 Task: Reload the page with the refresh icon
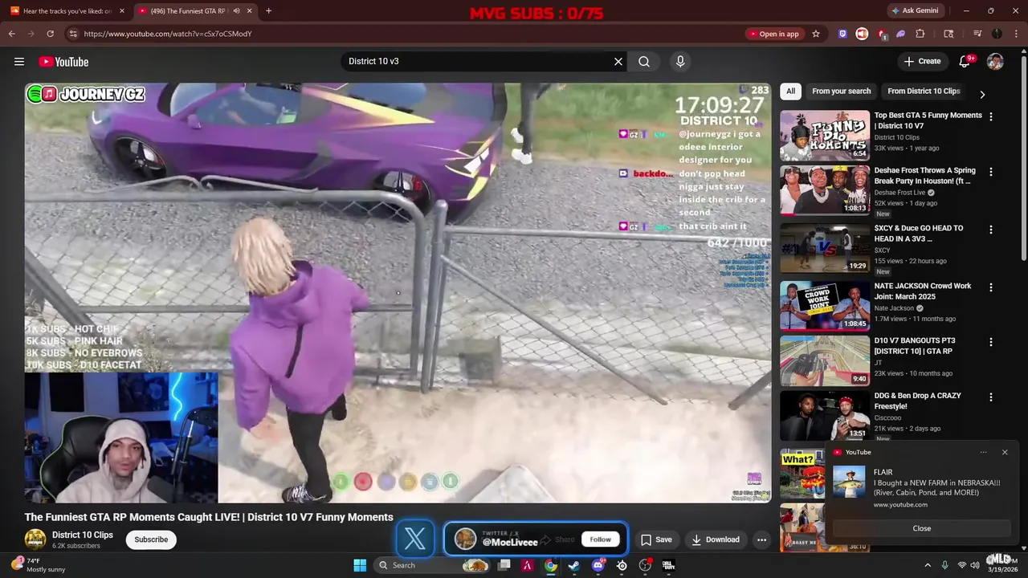click(50, 34)
